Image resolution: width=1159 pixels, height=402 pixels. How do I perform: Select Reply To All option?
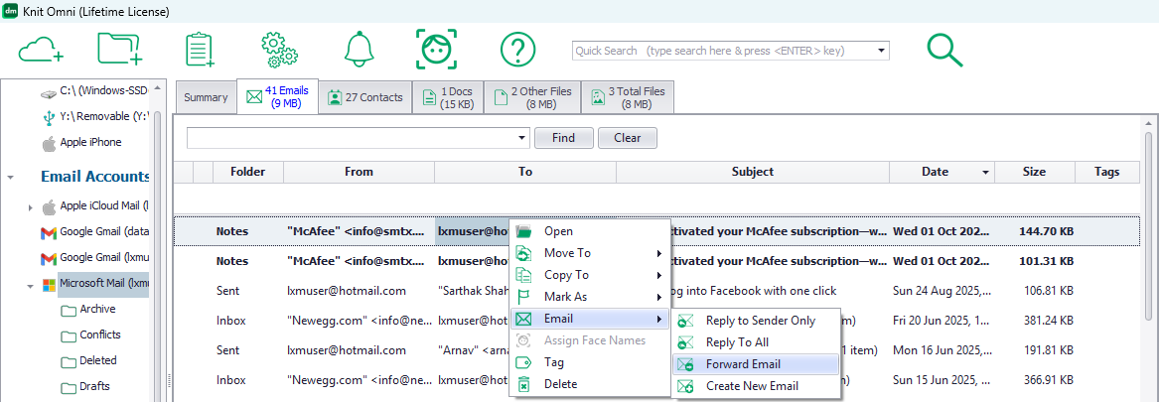tap(756, 342)
